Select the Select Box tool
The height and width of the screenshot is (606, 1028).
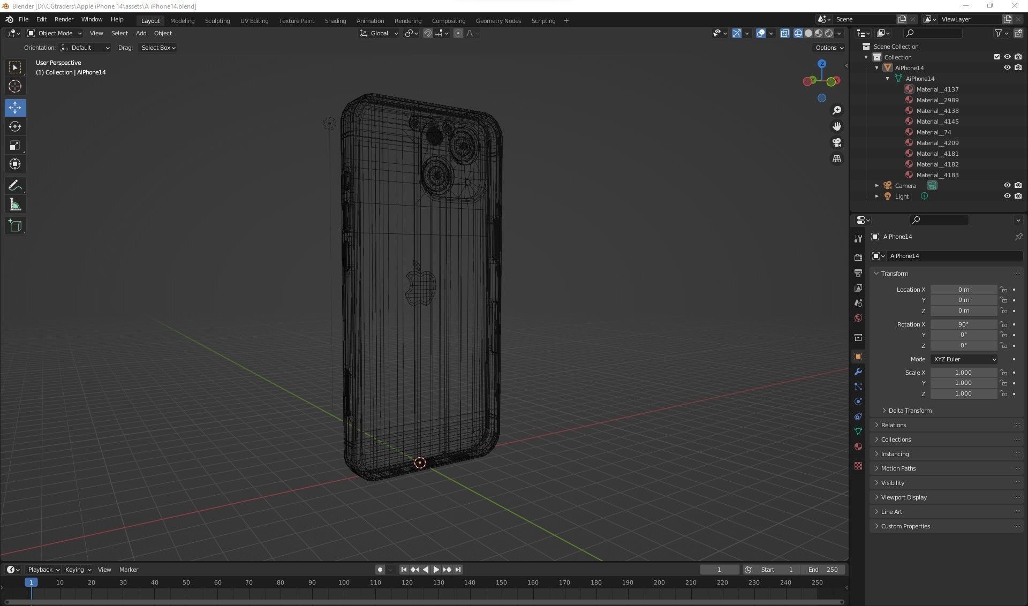[x=15, y=67]
